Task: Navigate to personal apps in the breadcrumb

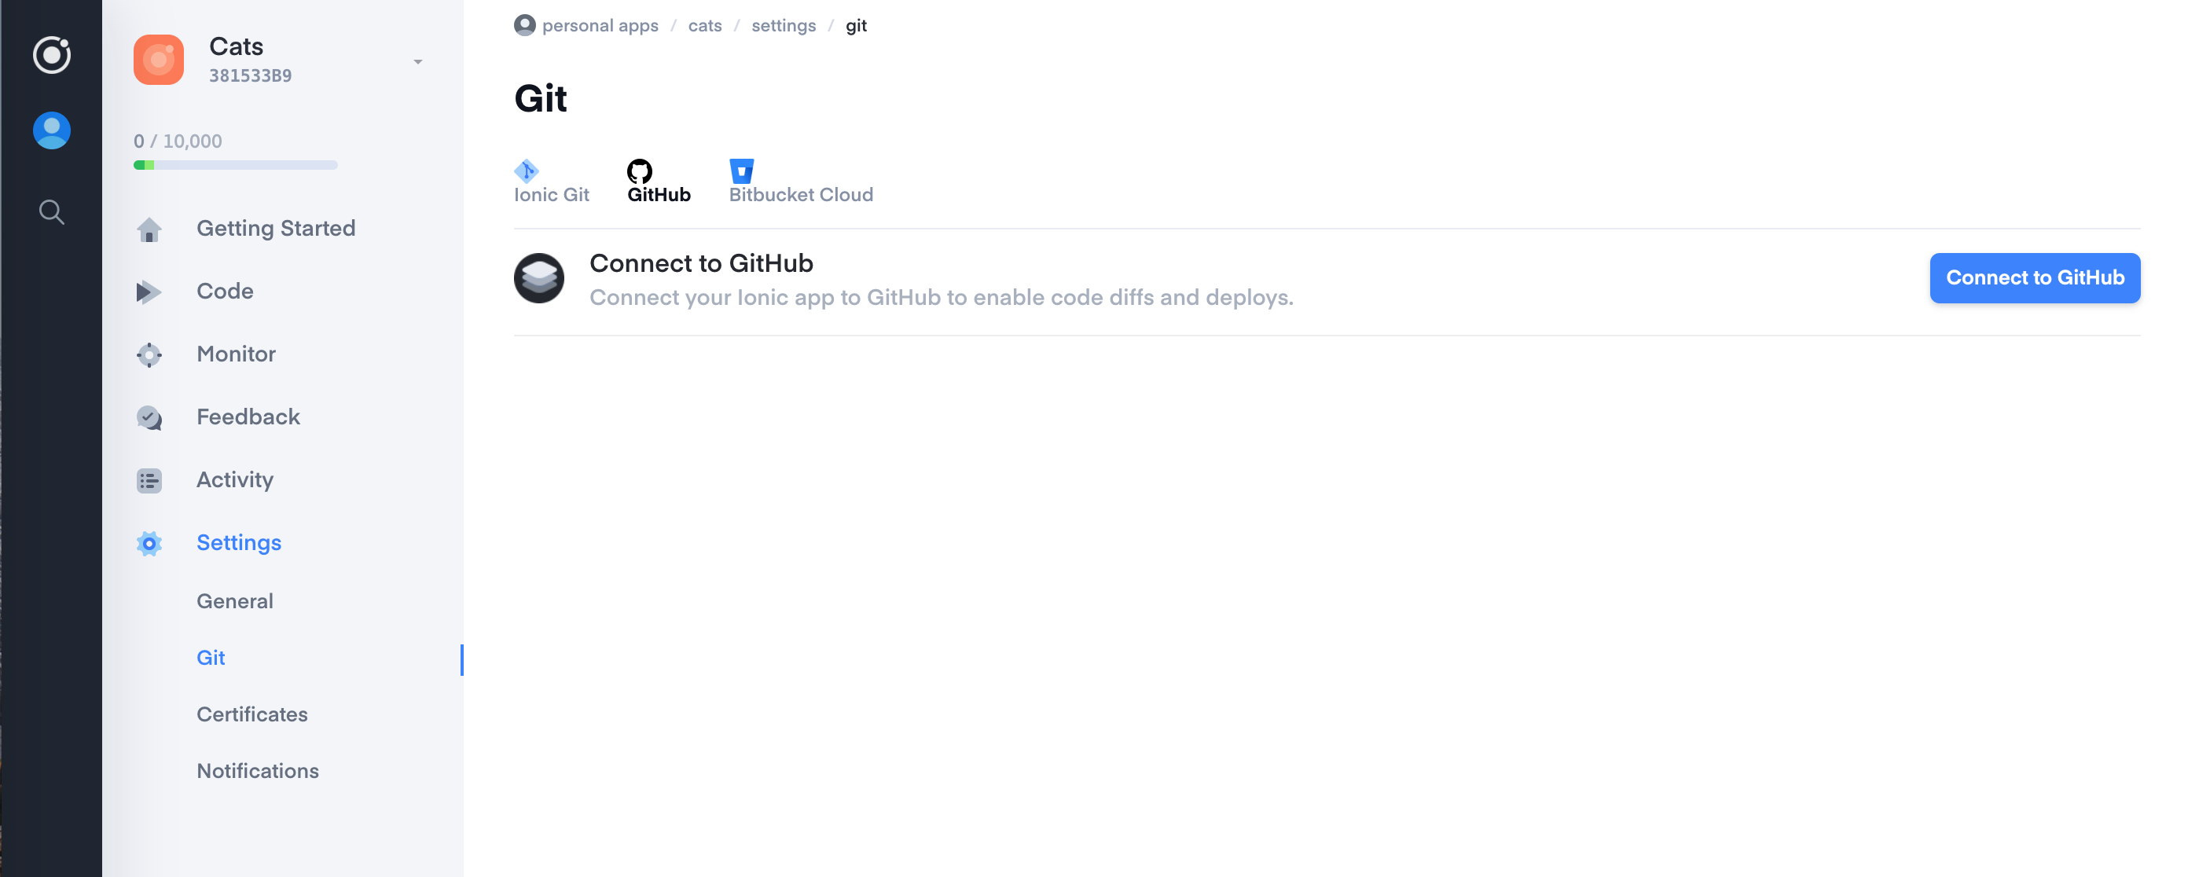Action: point(600,25)
